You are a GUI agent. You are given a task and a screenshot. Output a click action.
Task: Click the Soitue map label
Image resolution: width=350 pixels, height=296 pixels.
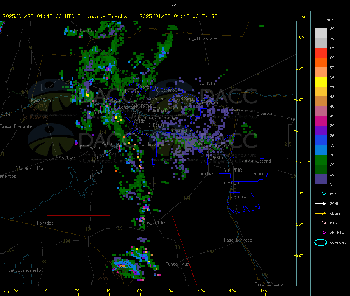(x=206, y=173)
